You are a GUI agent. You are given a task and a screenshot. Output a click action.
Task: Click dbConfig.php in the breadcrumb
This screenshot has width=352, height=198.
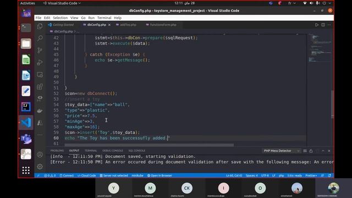pos(63,31)
